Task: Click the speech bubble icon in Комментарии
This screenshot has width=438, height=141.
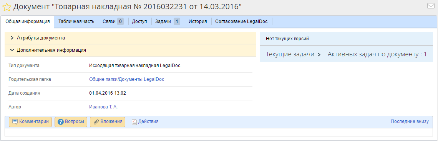Action: pyautogui.click(x=15, y=122)
